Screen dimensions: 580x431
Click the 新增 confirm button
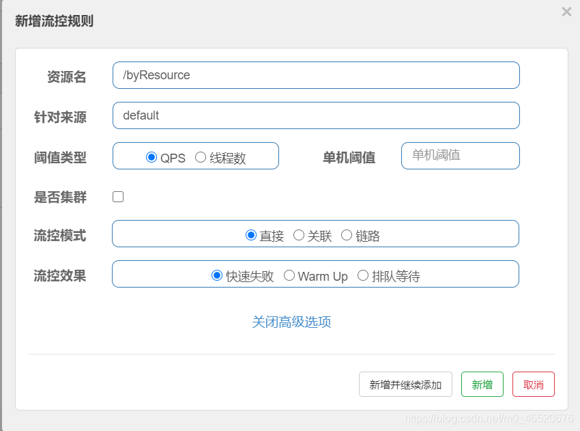[482, 384]
